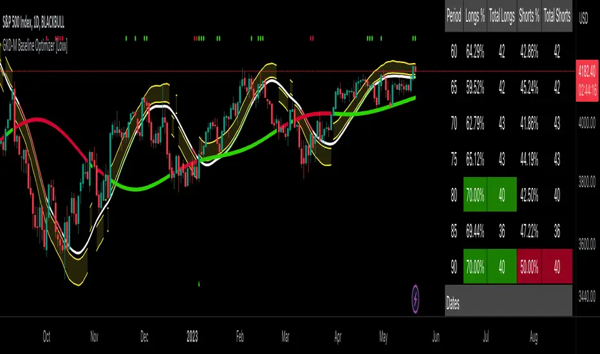Click the Oct label on time axis
The image size is (600, 354).
pos(46,336)
